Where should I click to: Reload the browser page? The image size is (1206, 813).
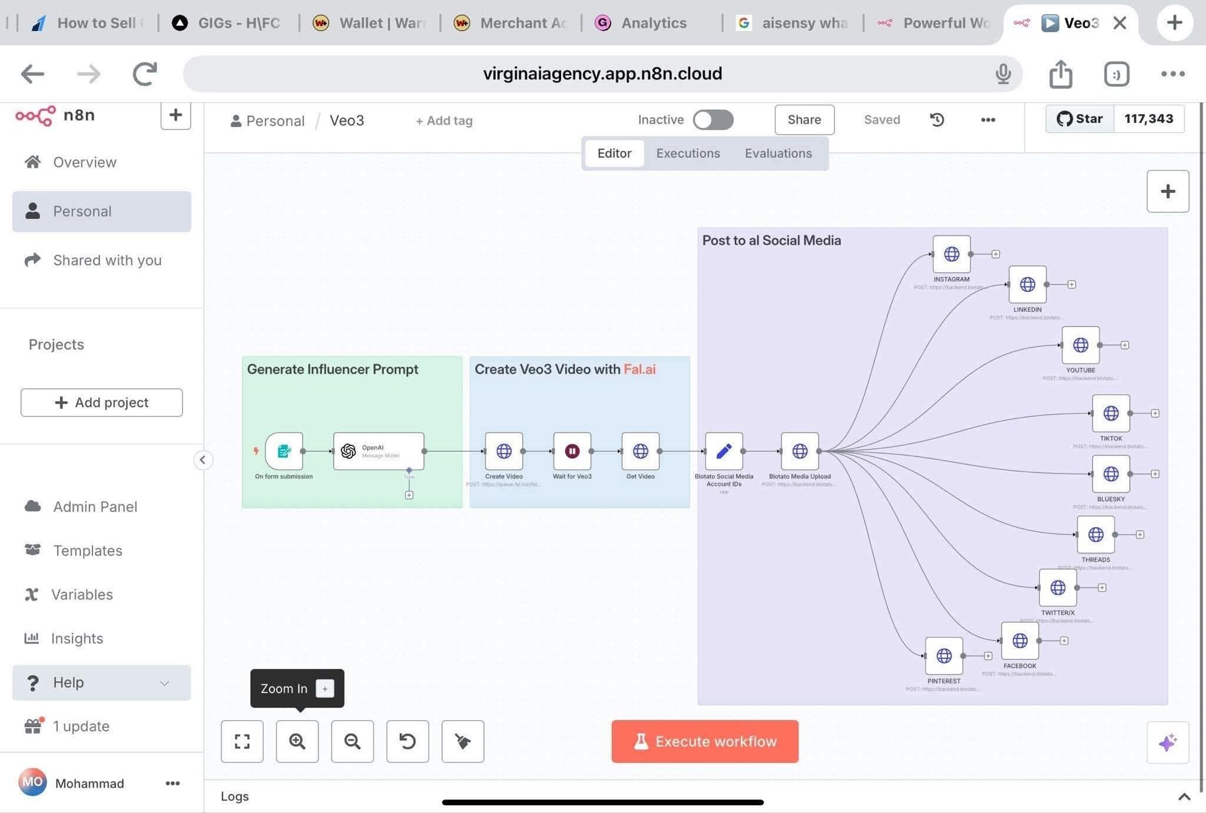pyautogui.click(x=145, y=74)
